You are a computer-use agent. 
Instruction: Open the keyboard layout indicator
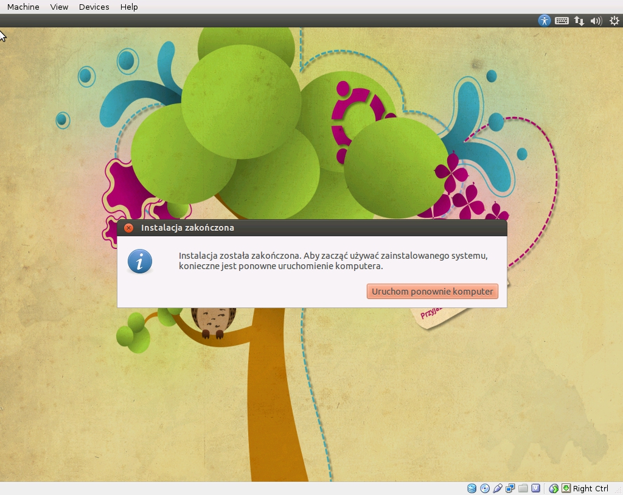click(x=562, y=21)
